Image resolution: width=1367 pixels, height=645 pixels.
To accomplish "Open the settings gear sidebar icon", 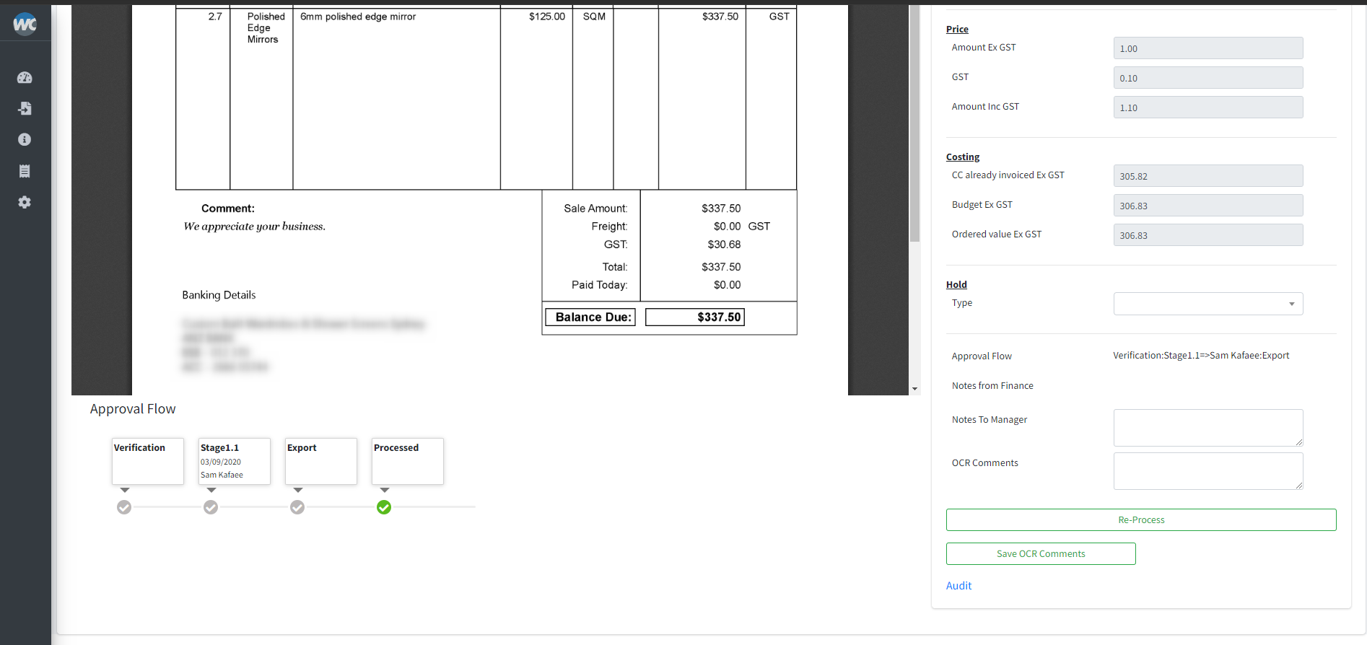I will [x=25, y=202].
